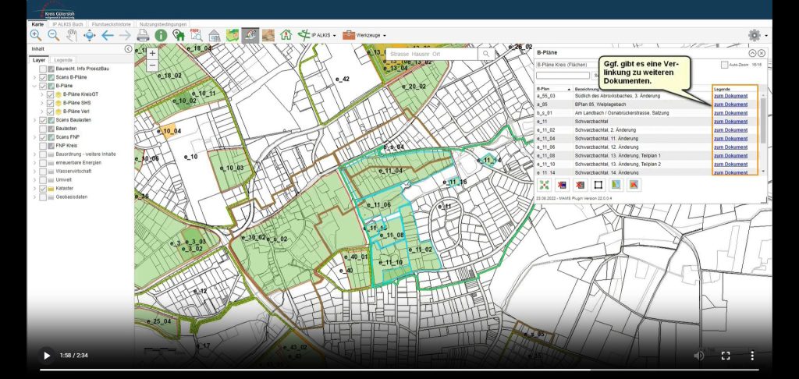Image resolution: width=799 pixels, height=379 pixels.
Task: Click the orange map results icon
Action: [x=634, y=184]
